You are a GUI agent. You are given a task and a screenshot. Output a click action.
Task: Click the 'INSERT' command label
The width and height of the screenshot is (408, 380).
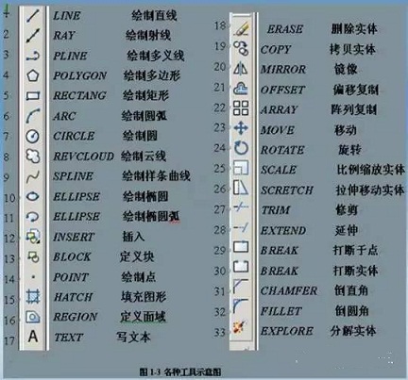(x=74, y=237)
